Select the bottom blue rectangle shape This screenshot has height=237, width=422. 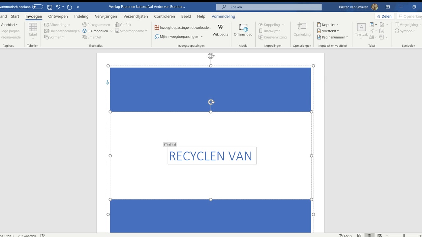click(211, 216)
